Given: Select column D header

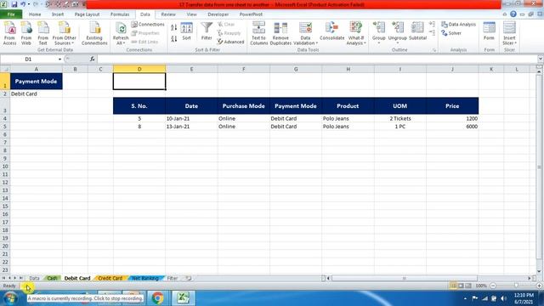Looking at the screenshot, I should click(139, 69).
